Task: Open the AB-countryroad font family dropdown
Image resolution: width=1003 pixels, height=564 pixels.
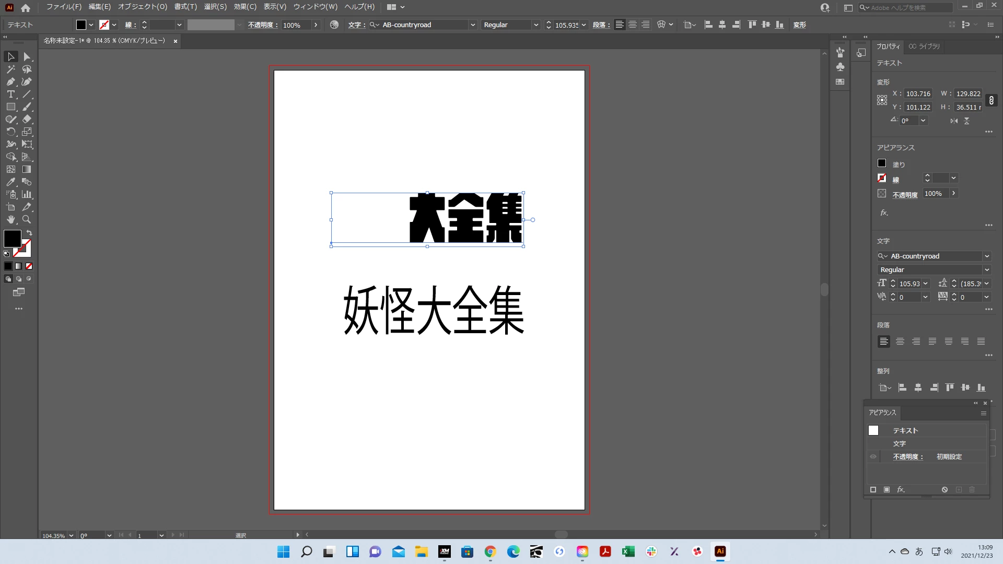Action: coord(987,256)
